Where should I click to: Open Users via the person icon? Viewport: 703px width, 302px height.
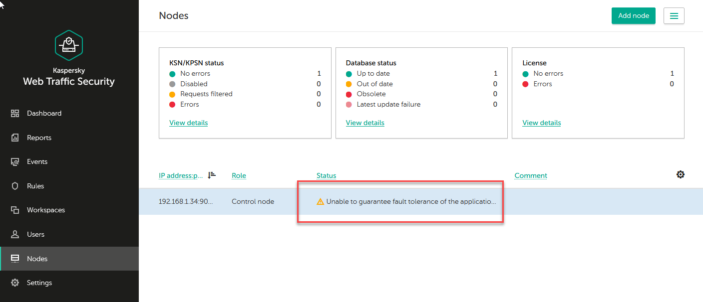[x=15, y=234]
